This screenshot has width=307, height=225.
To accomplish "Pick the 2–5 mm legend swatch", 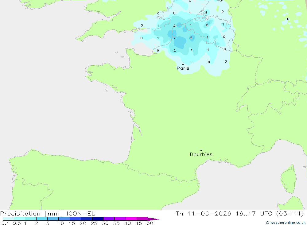I will click(42, 219).
